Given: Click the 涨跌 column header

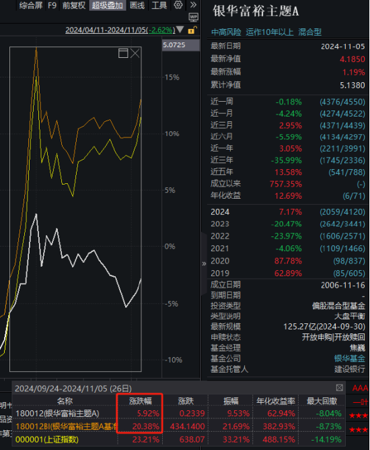Looking at the screenshot, I should [x=186, y=401].
